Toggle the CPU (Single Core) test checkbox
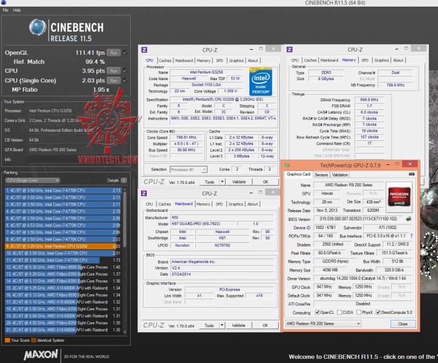The width and height of the screenshot is (438, 363). coord(125,80)
